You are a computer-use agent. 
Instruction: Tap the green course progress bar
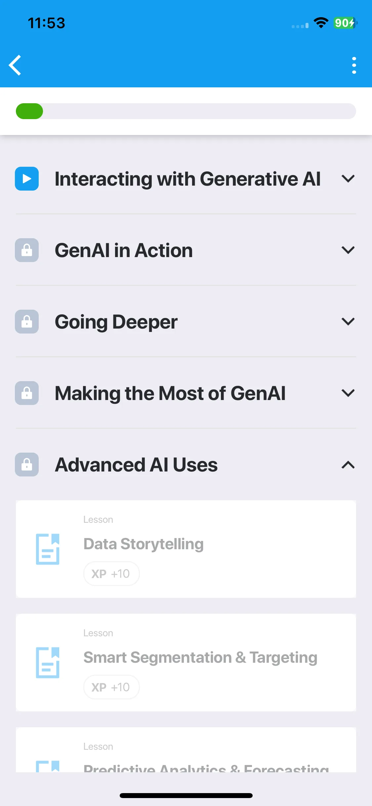click(x=186, y=111)
